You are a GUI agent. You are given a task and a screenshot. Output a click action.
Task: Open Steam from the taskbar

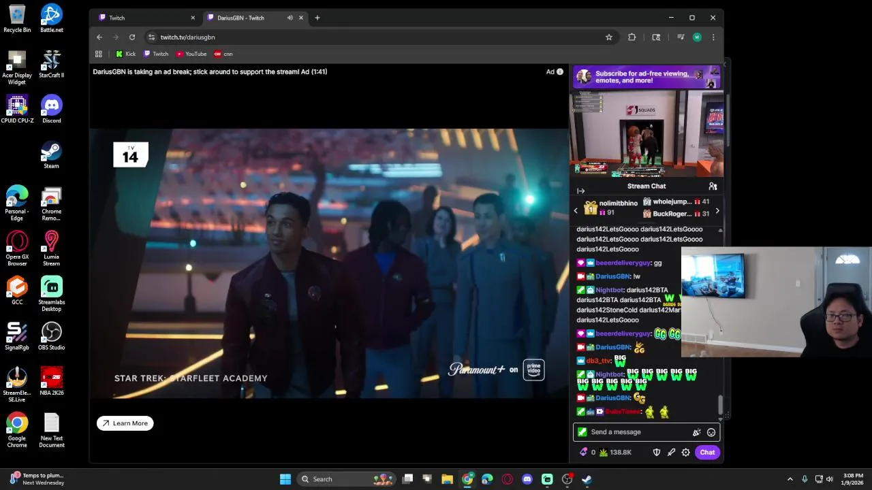(587, 479)
